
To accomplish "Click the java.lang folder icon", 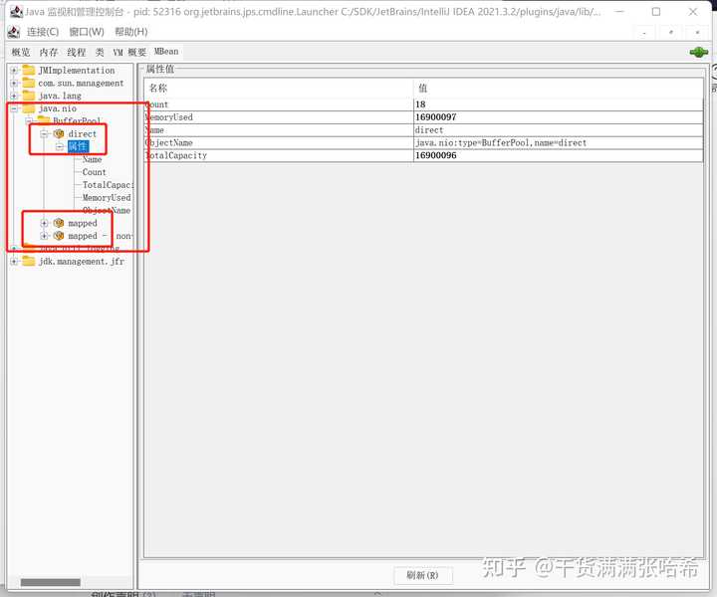I will [29, 96].
